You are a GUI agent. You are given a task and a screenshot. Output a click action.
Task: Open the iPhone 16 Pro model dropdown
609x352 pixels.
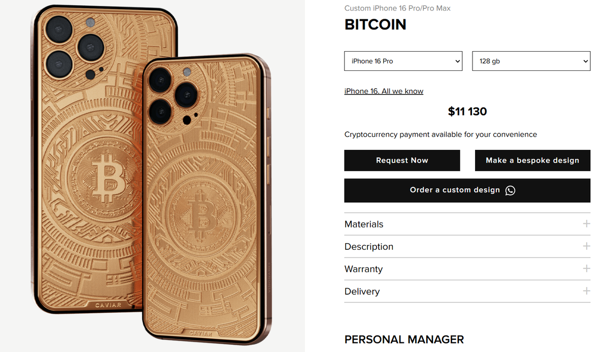(403, 61)
